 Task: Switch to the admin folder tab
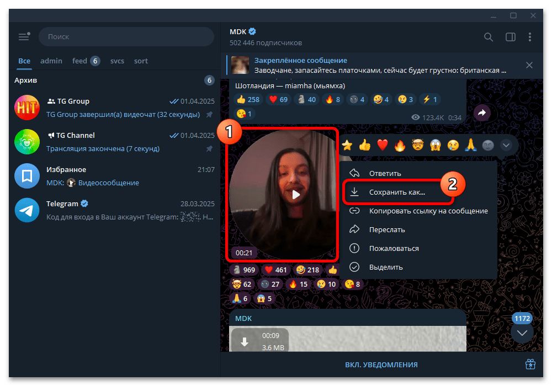(x=51, y=61)
